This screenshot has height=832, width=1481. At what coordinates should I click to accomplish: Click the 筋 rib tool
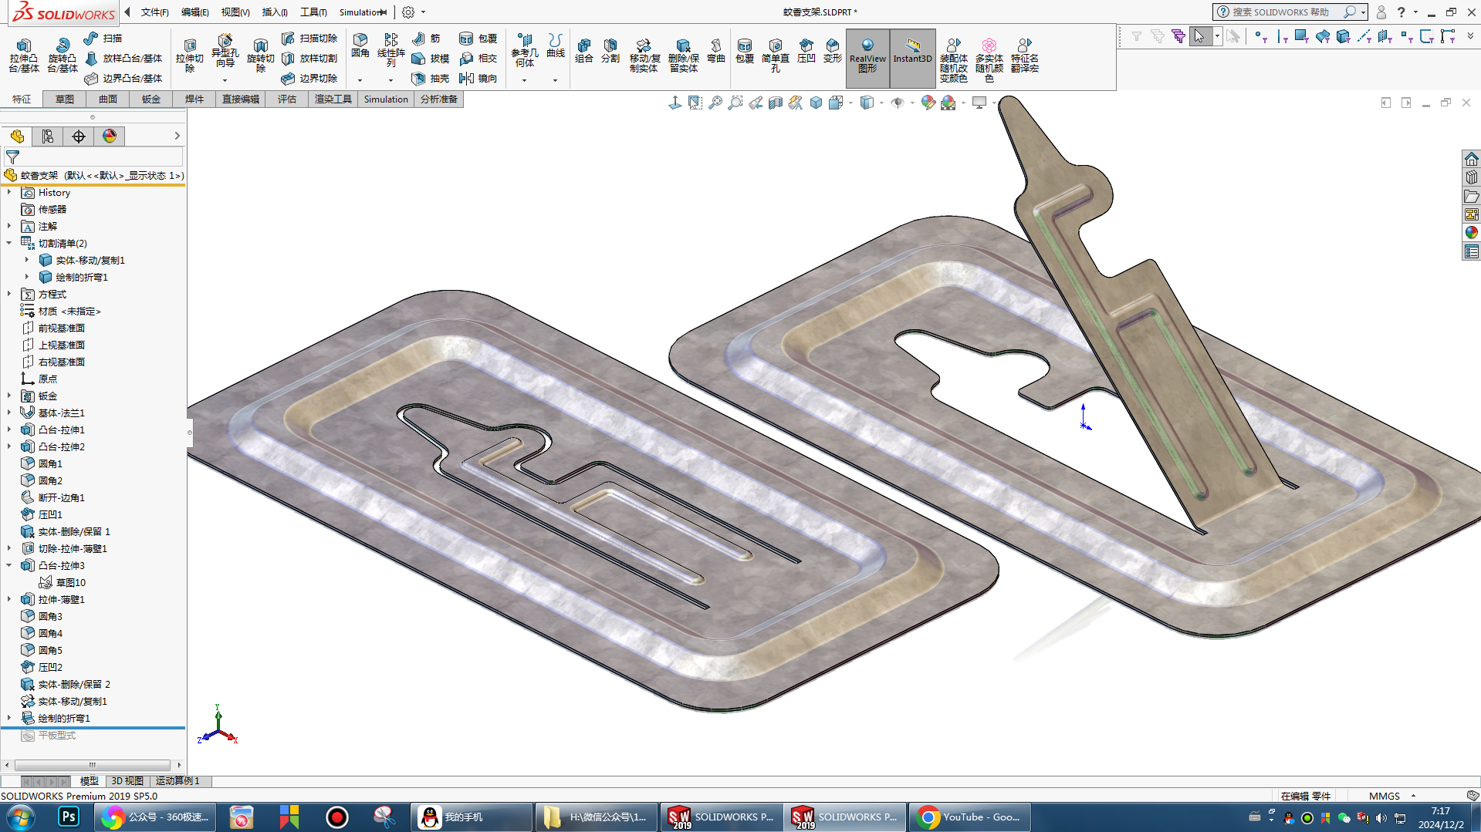click(x=427, y=38)
